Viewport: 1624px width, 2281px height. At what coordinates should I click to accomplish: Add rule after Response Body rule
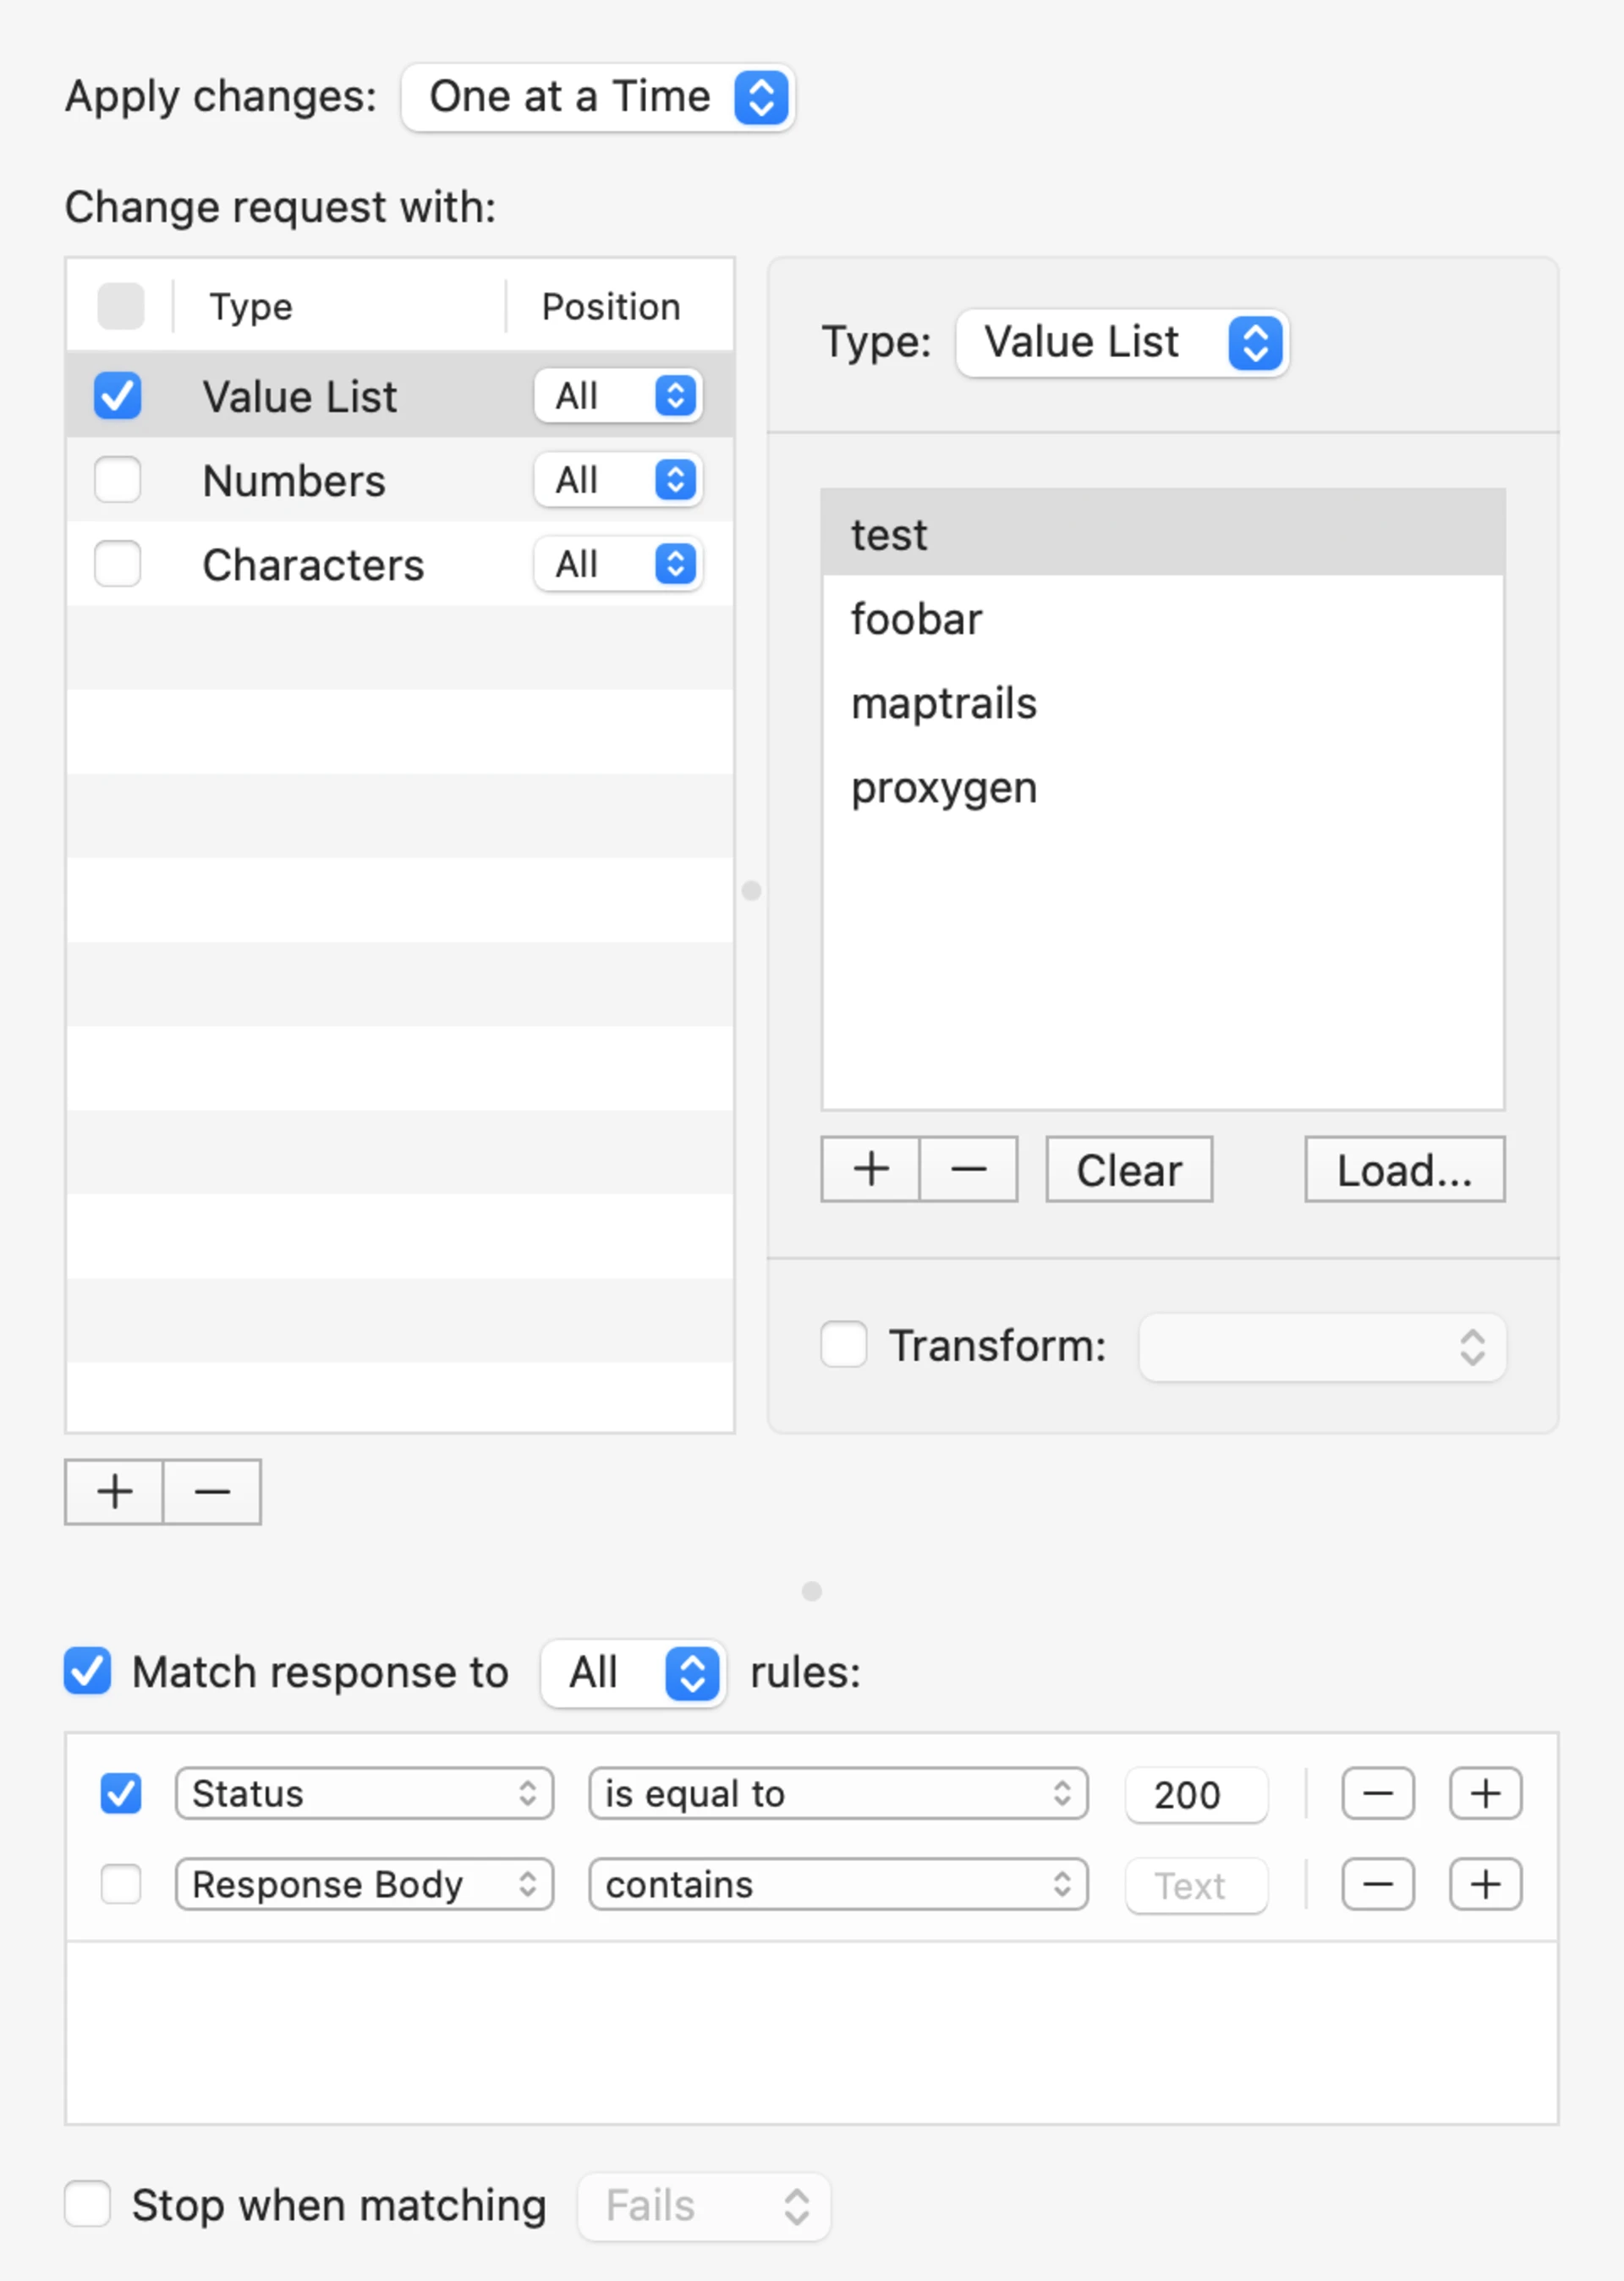[1485, 1885]
